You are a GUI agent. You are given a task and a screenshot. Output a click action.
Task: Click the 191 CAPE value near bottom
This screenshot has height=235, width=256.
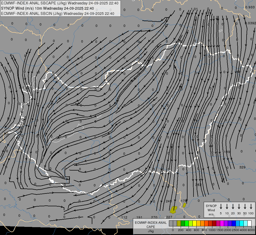click(139, 217)
